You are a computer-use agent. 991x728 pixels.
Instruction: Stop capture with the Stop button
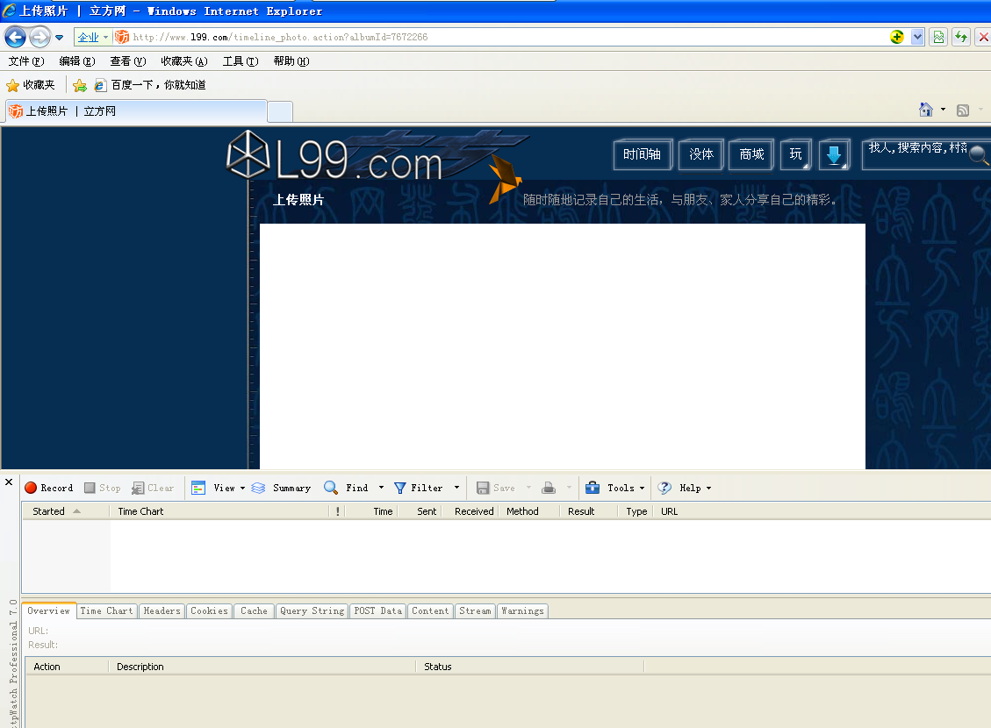tap(102, 488)
